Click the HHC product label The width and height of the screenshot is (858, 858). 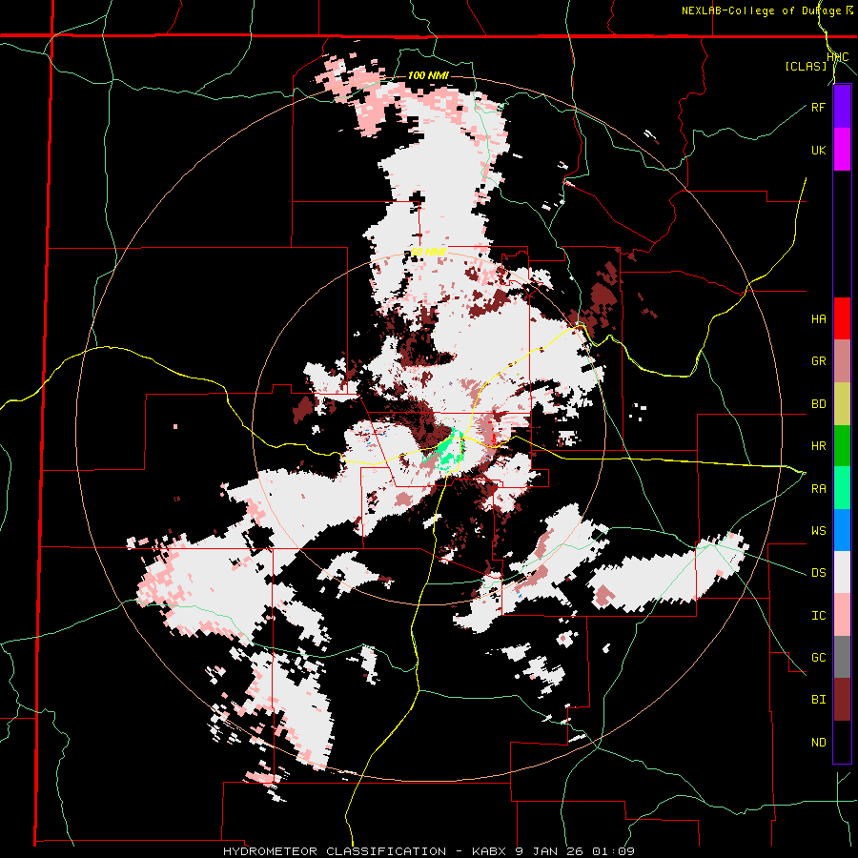(x=837, y=57)
